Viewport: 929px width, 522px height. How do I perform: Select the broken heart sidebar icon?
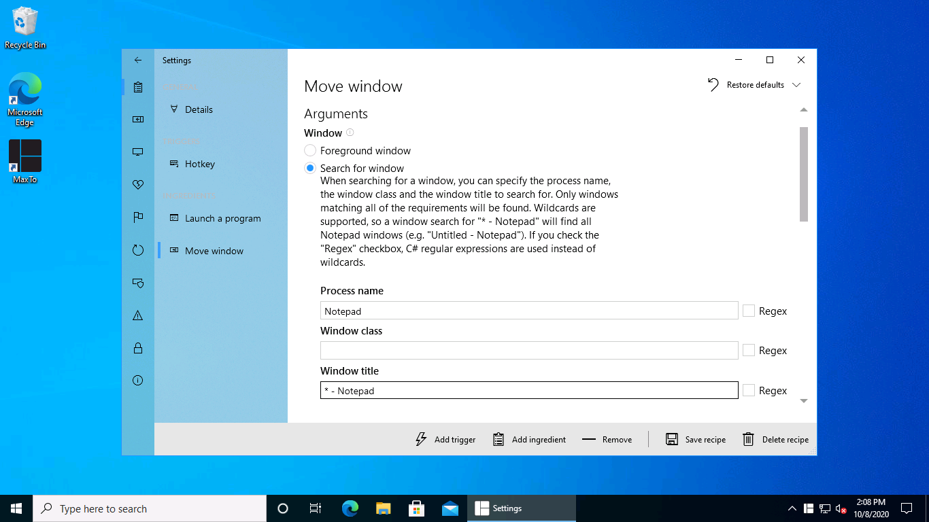coord(138,185)
